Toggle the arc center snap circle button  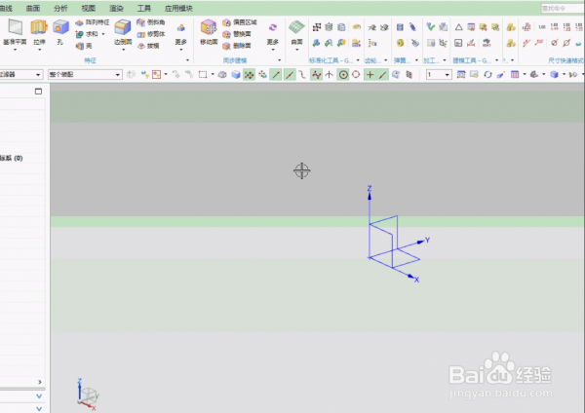click(x=343, y=74)
